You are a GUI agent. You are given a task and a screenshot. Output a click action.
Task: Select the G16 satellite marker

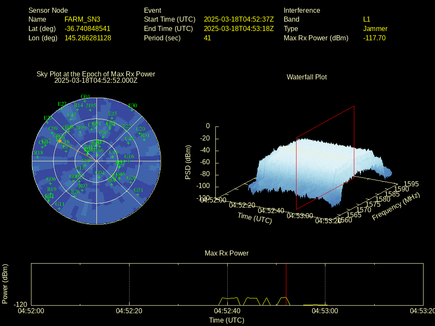[x=129, y=160]
